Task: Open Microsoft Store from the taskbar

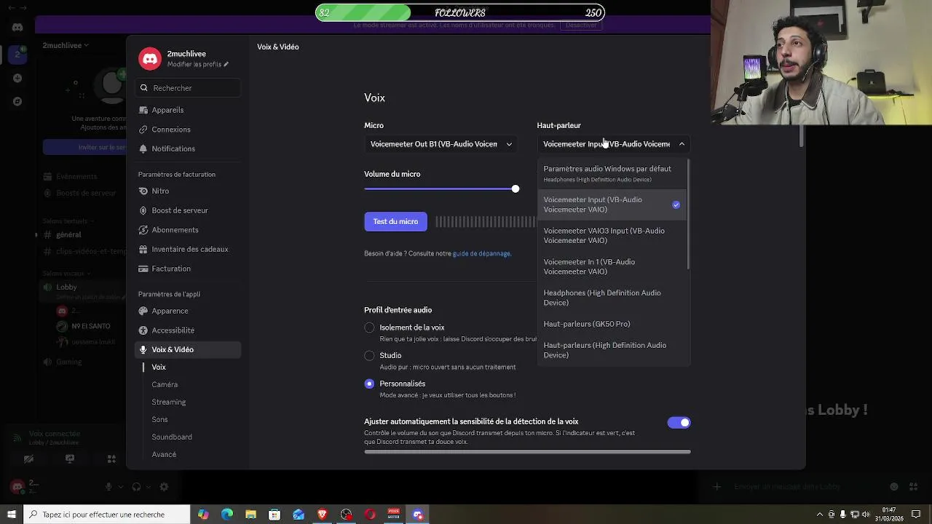Action: coord(275,515)
